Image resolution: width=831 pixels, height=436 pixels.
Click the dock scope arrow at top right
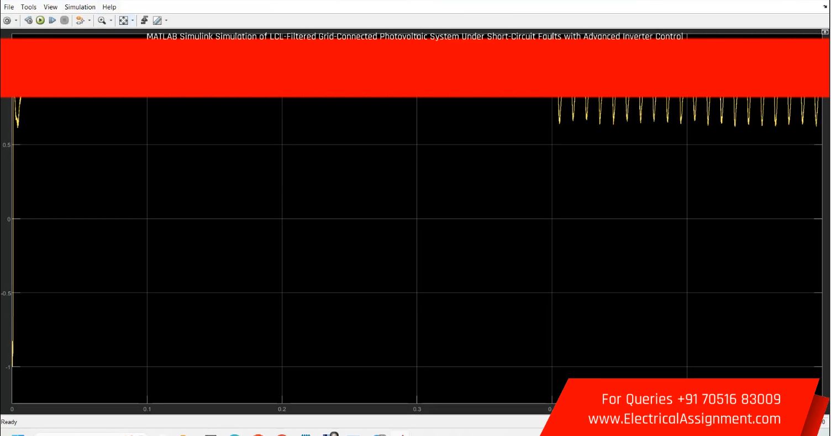[x=825, y=7]
